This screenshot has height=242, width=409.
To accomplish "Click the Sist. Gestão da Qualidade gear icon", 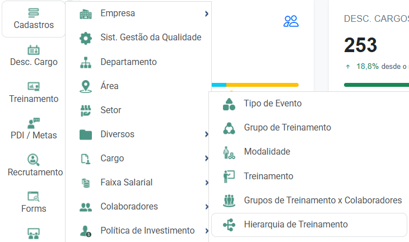I will 86,38.
